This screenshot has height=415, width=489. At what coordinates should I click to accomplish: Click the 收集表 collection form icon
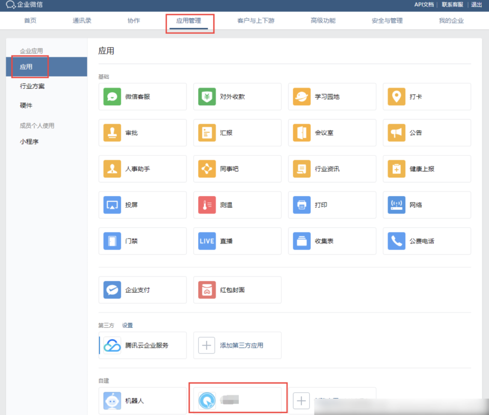[x=331, y=241]
